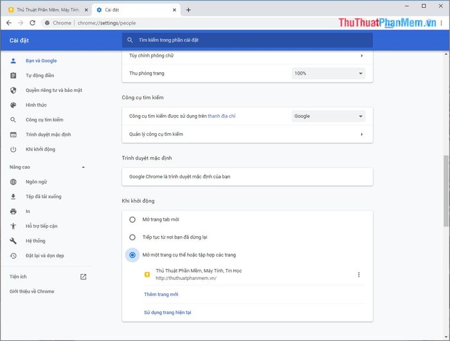The height and width of the screenshot is (341, 450).
Task: Open the Tiện ích external link icon
Action: coord(83,277)
